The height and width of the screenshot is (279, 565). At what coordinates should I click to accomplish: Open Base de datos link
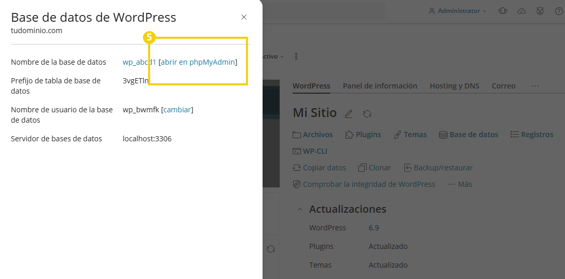coord(469,135)
